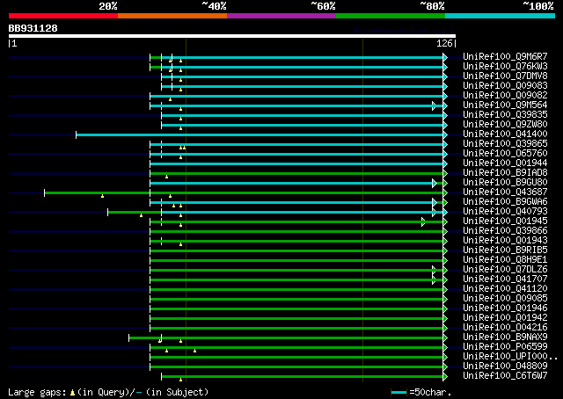This screenshot has width=563, height=399.
Task: Select the UniRef100_Q7DLZ6 label
Action: [x=505, y=270]
